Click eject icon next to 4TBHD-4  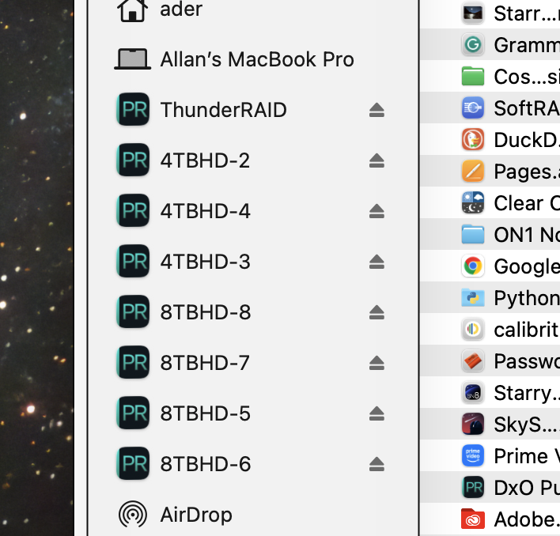[376, 211]
